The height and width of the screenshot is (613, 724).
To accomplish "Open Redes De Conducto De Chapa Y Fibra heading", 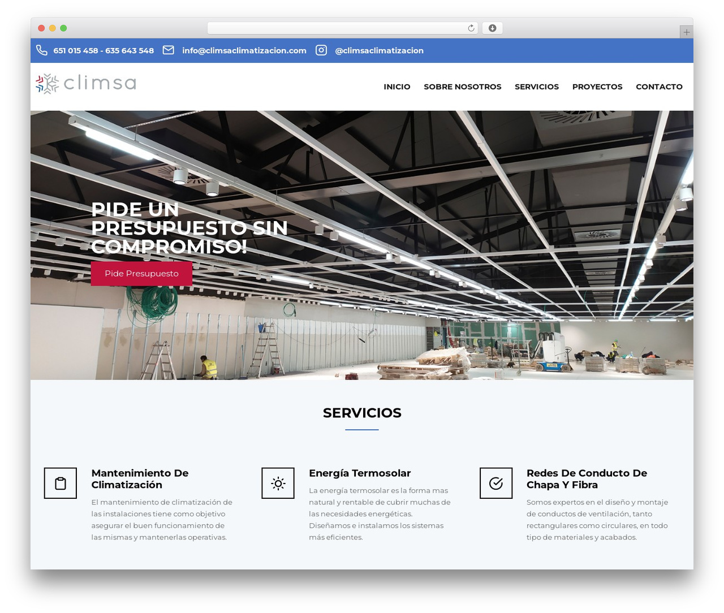I will click(x=587, y=479).
